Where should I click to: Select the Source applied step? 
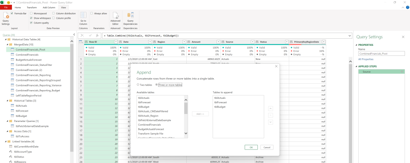click(382, 72)
